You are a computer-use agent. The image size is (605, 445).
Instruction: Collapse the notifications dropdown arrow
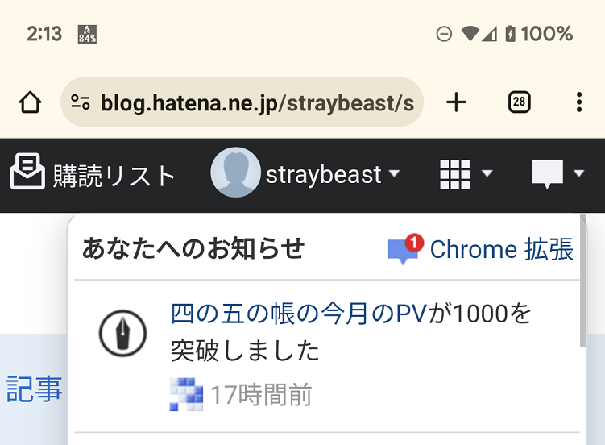click(578, 173)
